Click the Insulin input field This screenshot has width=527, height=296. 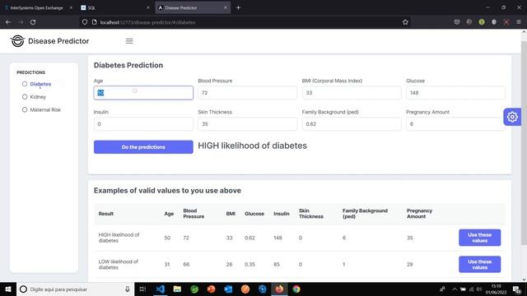click(143, 124)
